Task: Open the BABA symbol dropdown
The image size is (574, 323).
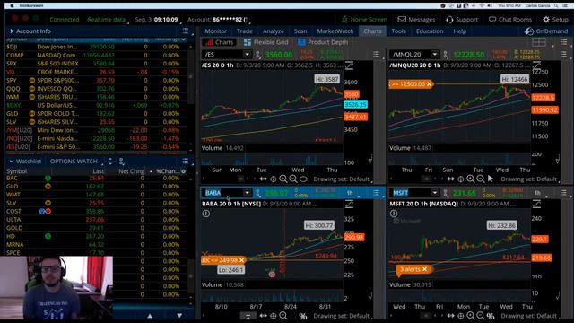Action: tap(248, 193)
